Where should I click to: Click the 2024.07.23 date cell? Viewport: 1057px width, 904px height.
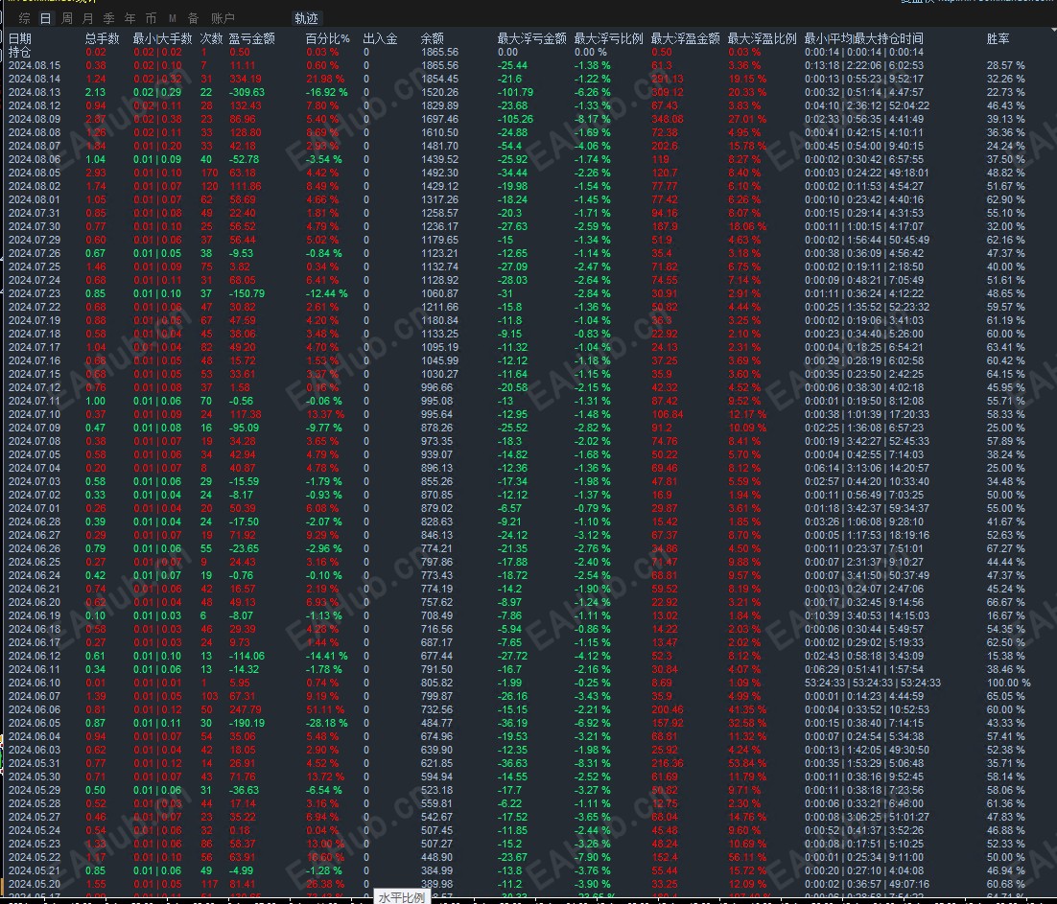[x=35, y=293]
